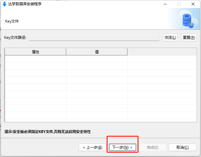Close the 达梦数据库安装程序 window
Image resolution: width=201 pixels, height=157 pixels.
click(193, 4)
